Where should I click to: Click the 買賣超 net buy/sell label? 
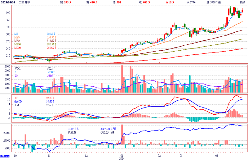pyautogui.click(x=73, y=132)
